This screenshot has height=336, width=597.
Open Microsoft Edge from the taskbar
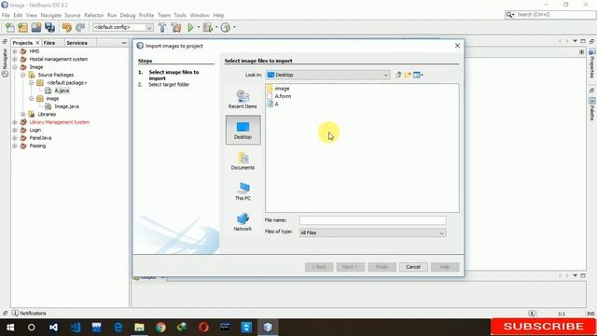(x=118, y=328)
